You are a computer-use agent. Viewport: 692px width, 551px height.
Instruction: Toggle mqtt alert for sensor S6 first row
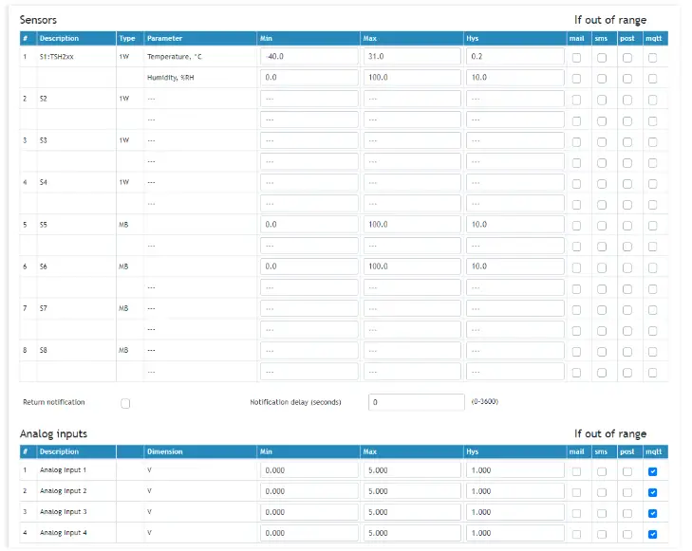(x=652, y=267)
